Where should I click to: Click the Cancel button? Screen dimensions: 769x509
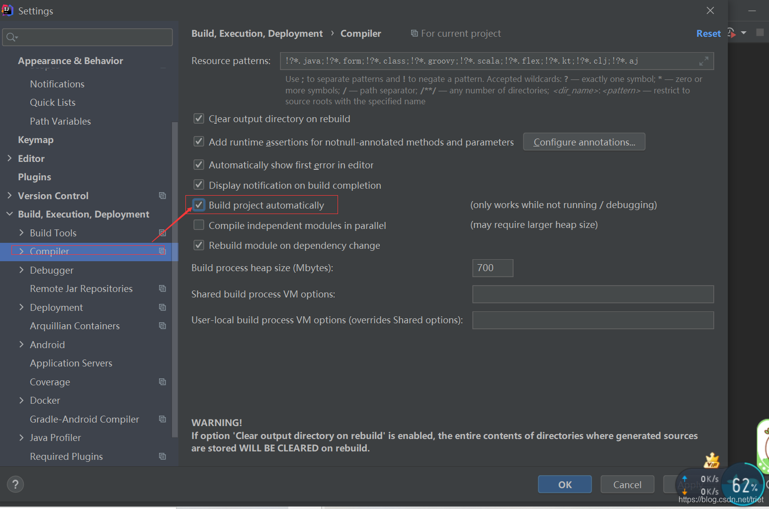tap(627, 484)
